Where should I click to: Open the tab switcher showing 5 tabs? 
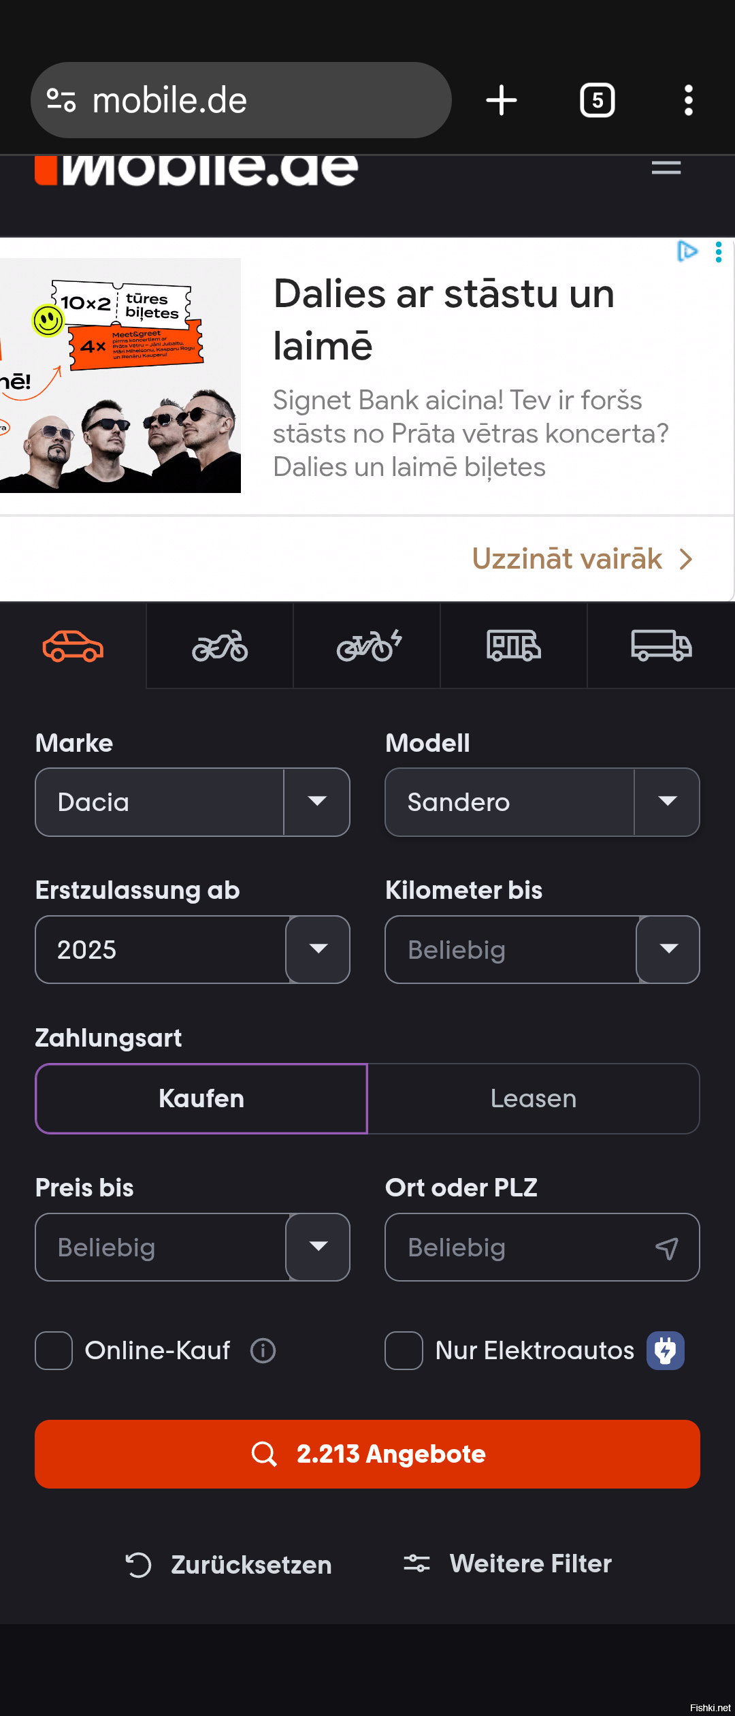(598, 100)
